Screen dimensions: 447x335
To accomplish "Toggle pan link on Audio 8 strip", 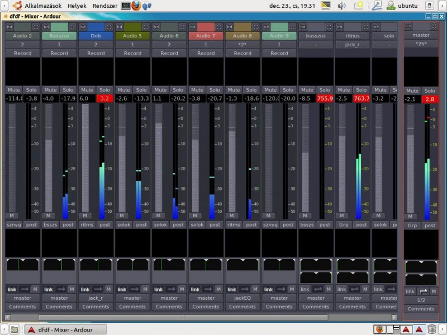I will (x=232, y=289).
